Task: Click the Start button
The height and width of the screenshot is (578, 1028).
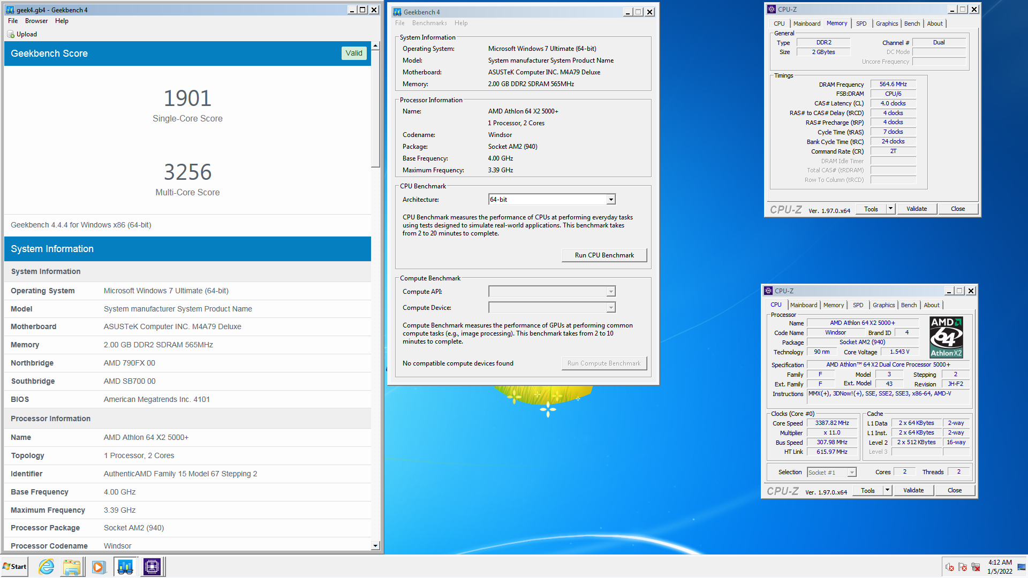Action: [14, 567]
